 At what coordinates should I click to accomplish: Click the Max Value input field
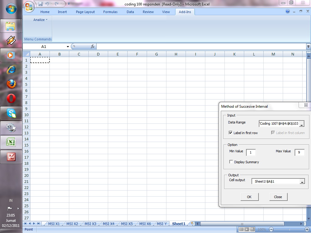pyautogui.click(x=299, y=152)
